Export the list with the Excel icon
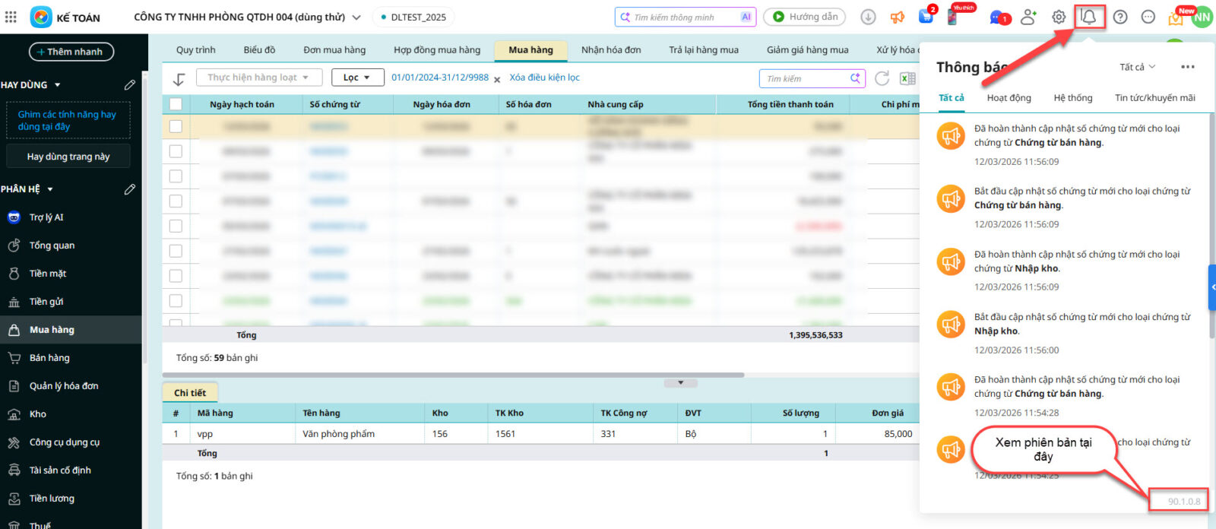Image resolution: width=1216 pixels, height=529 pixels. click(907, 78)
